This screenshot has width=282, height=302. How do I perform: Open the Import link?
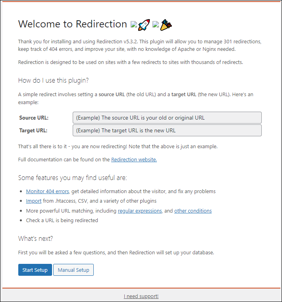(34, 201)
